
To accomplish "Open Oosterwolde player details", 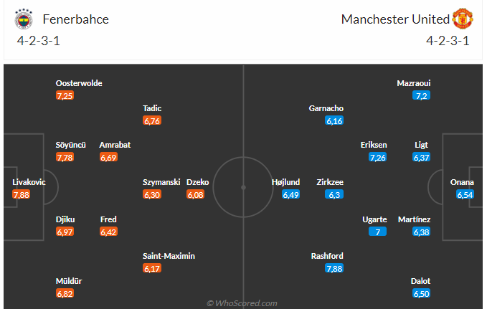I will click(79, 83).
